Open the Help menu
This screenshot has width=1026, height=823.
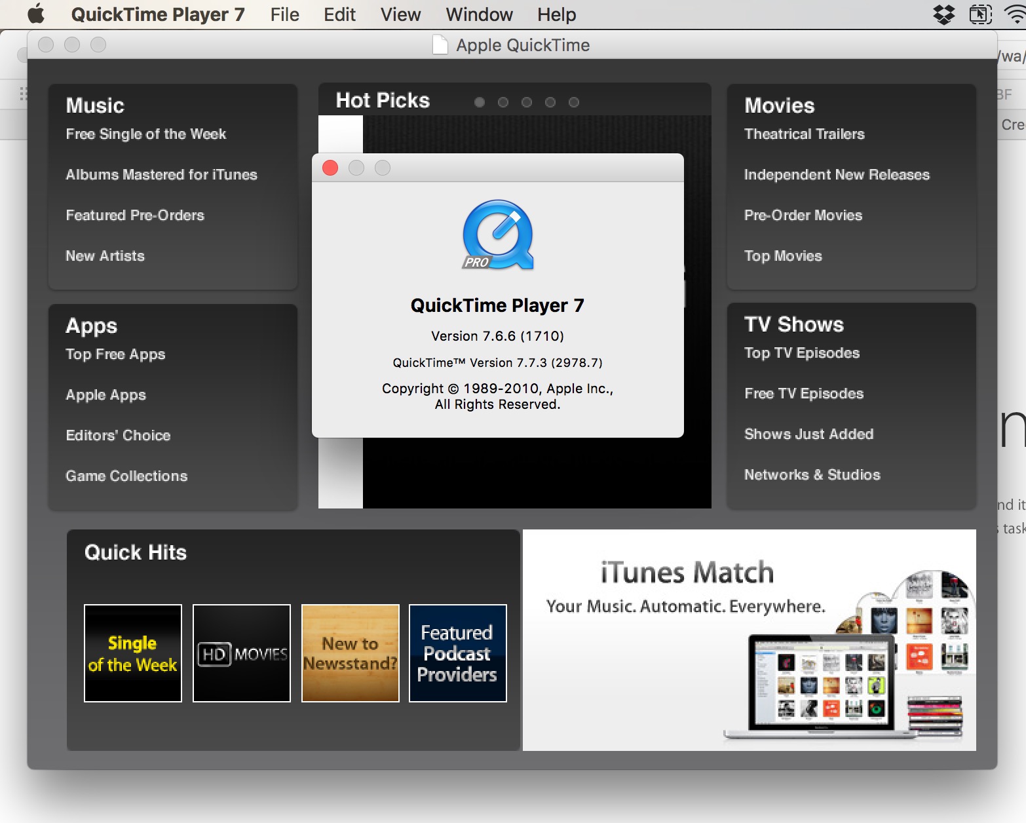coord(556,14)
